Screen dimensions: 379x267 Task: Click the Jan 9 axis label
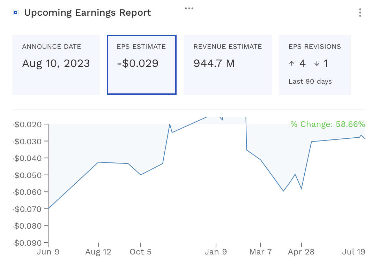pyautogui.click(x=216, y=252)
